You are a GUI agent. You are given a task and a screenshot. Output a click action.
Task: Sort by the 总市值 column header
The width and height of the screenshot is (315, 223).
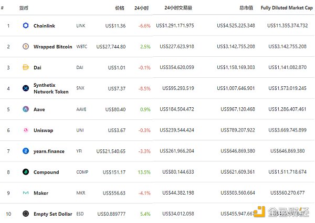(247, 8)
